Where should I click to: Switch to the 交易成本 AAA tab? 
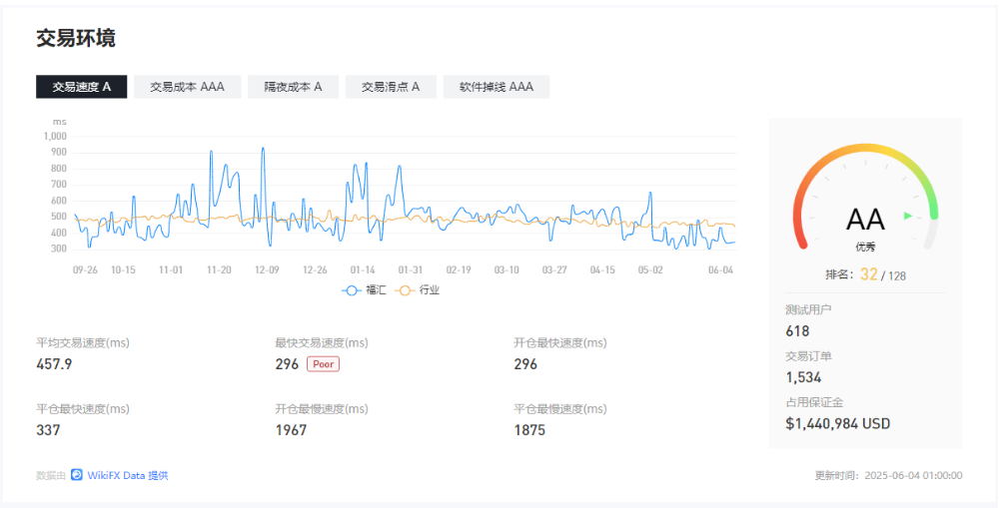tap(187, 87)
